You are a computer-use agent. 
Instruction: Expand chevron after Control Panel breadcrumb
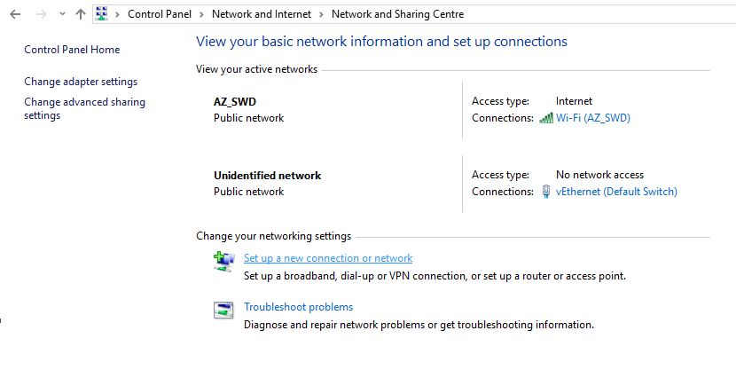[201, 14]
